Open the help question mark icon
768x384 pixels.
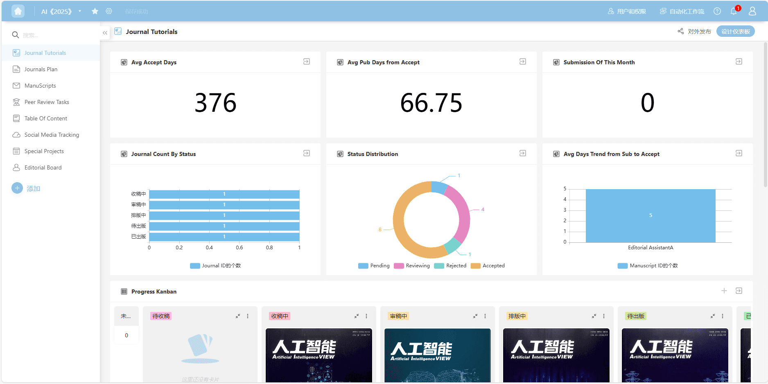point(717,11)
